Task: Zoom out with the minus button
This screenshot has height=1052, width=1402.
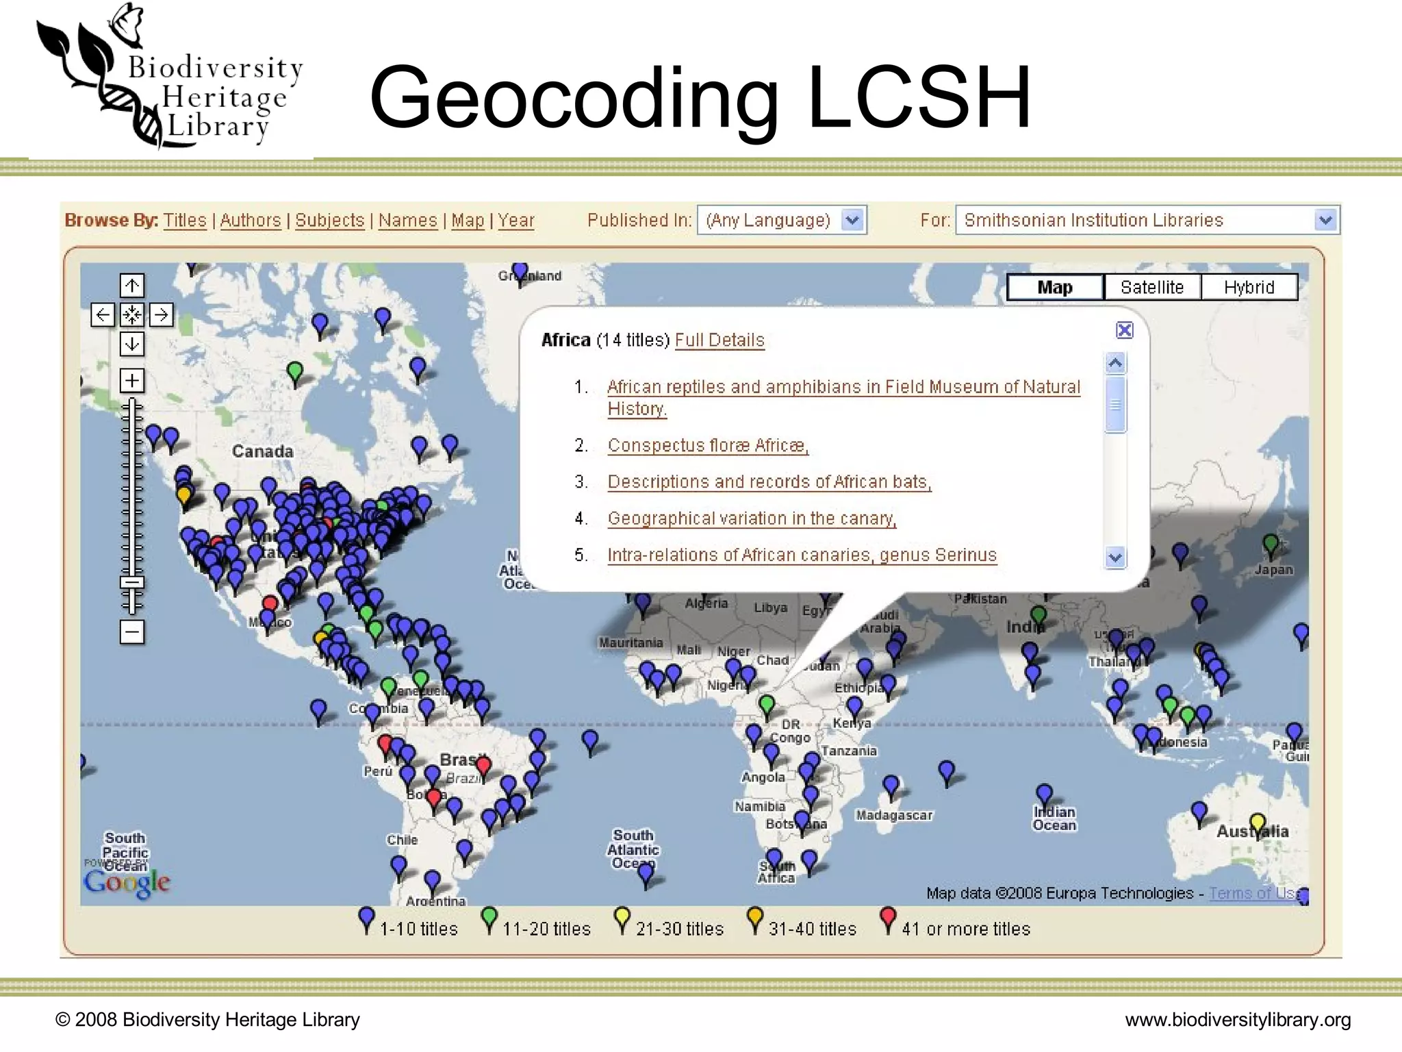Action: 132,631
